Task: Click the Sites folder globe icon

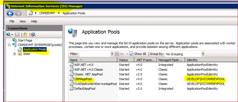Action: (x=20, y=54)
